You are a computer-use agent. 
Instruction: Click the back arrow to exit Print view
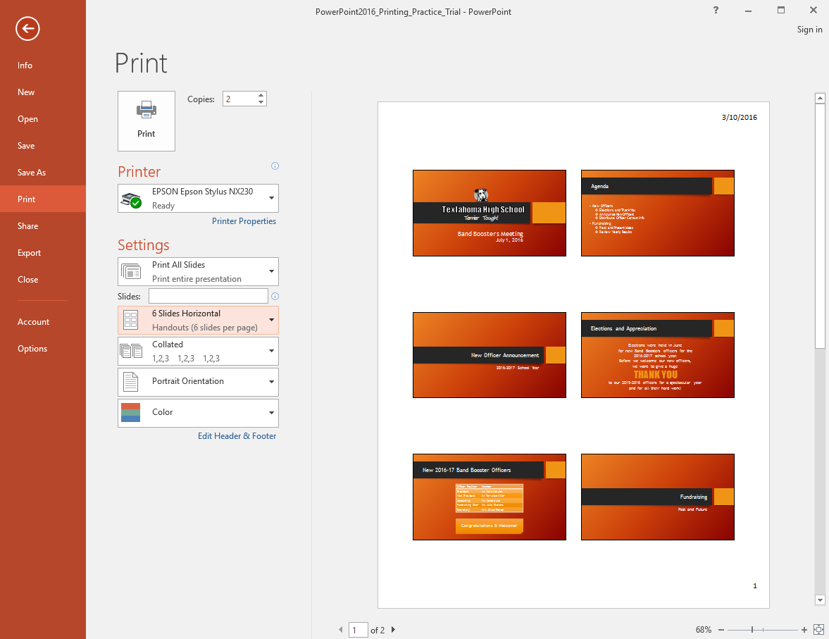click(x=27, y=29)
